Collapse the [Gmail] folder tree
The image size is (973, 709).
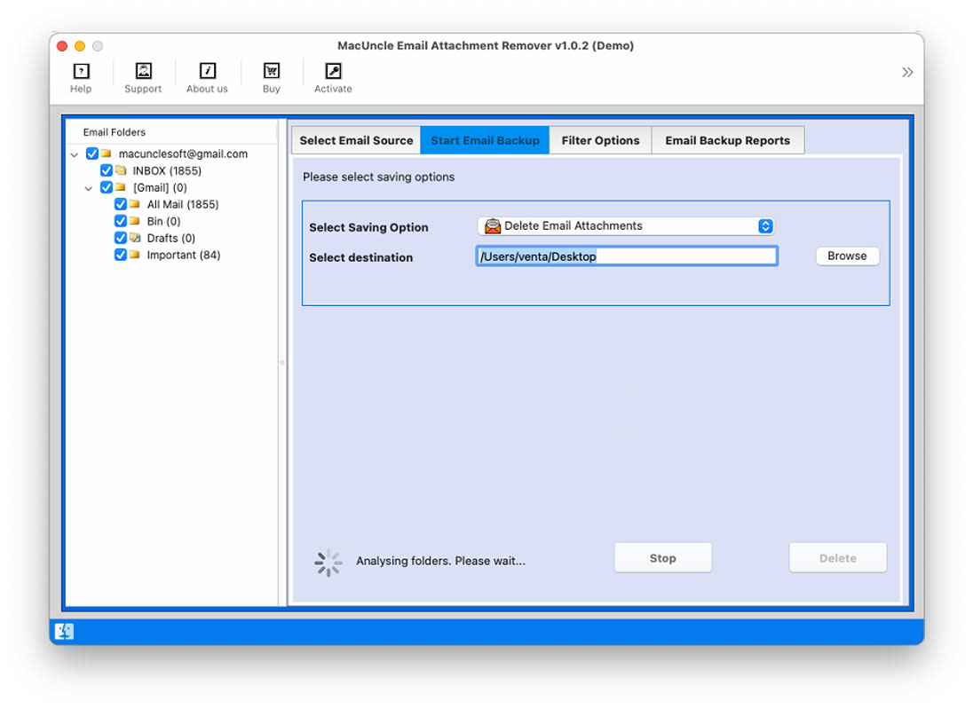coord(89,187)
